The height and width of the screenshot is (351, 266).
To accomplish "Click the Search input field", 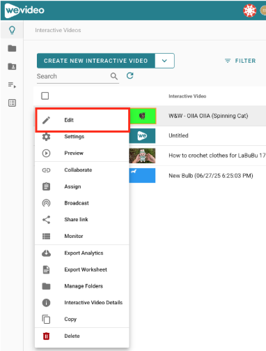I will pos(73,76).
